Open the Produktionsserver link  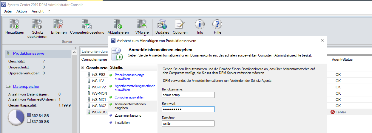29,53
